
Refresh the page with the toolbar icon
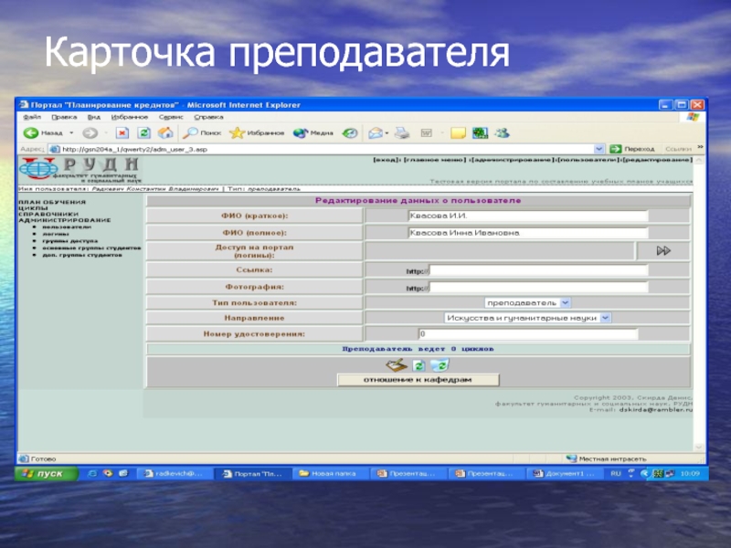click(143, 132)
